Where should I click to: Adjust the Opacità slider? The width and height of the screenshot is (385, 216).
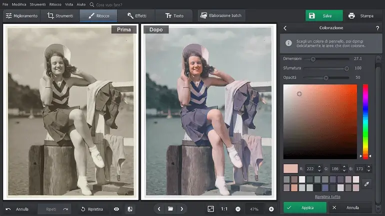[x=326, y=78]
